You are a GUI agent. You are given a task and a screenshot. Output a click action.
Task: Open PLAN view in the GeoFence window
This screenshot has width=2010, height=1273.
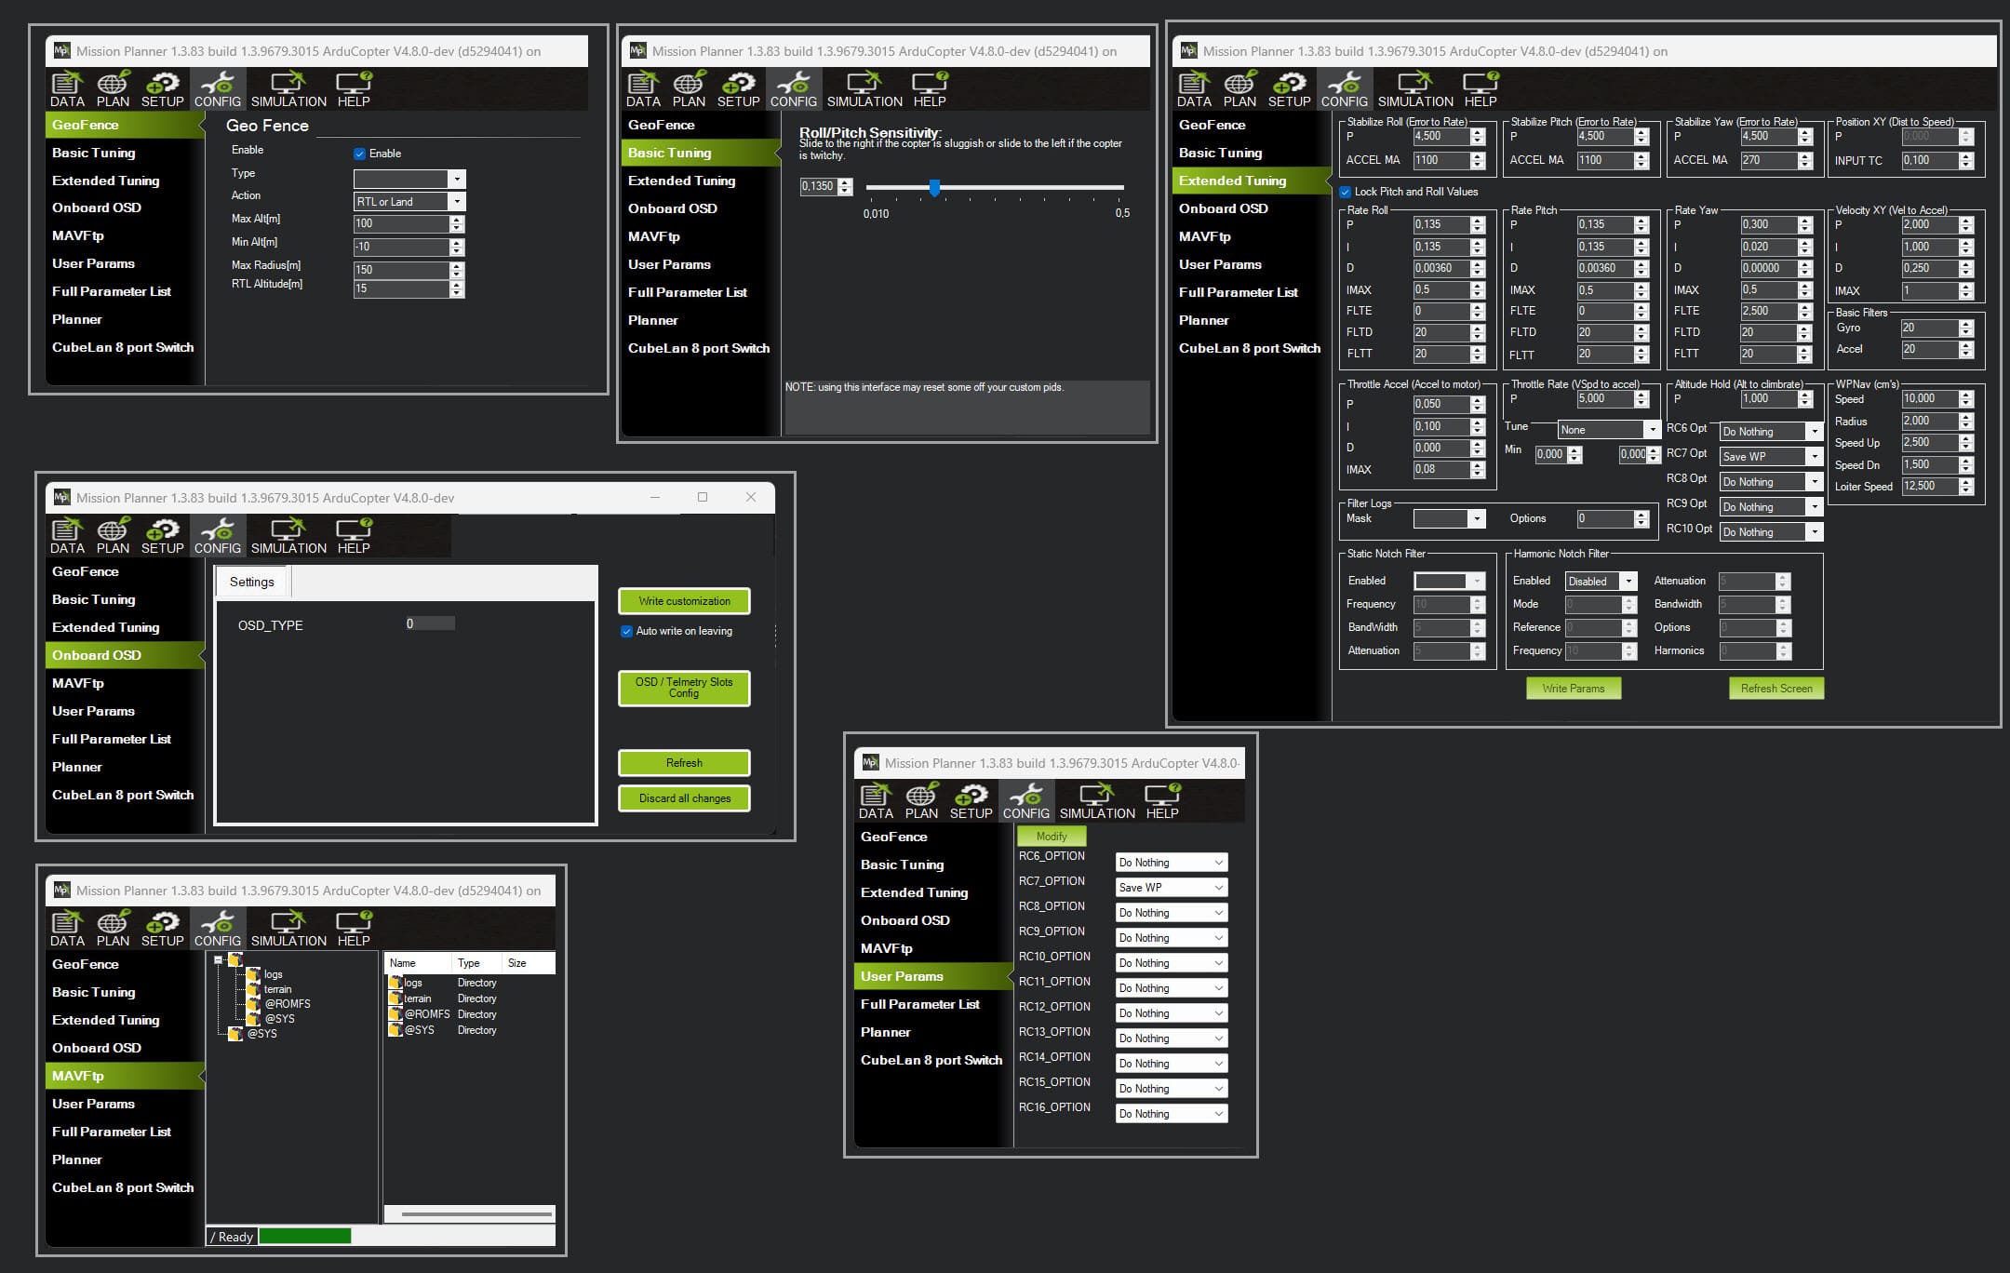point(113,89)
